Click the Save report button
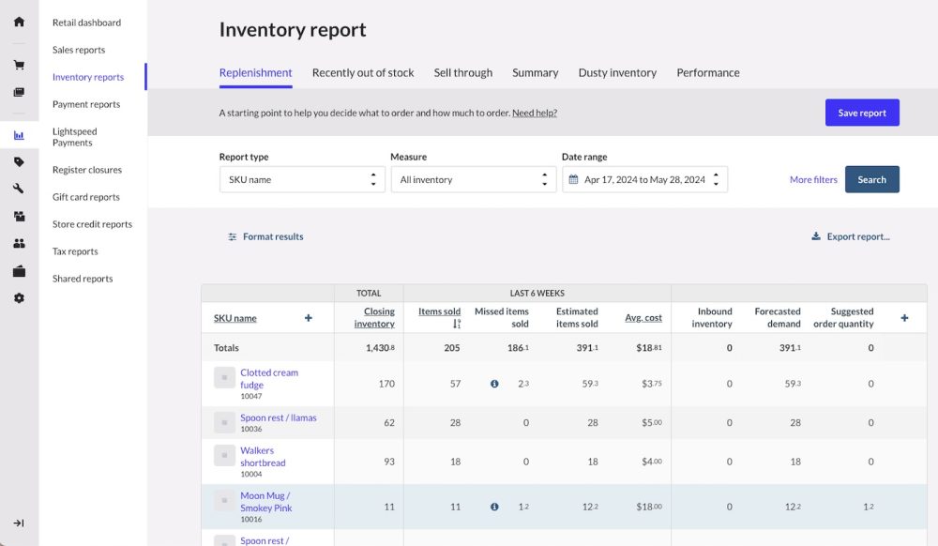 click(x=862, y=112)
